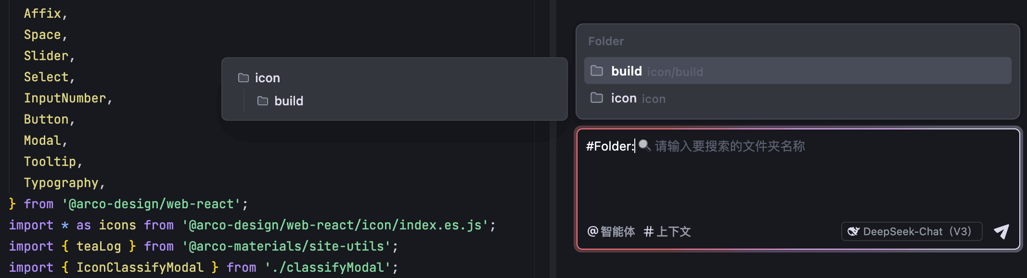
Task: Click the build folder glyph in tree
Action: coord(263,101)
